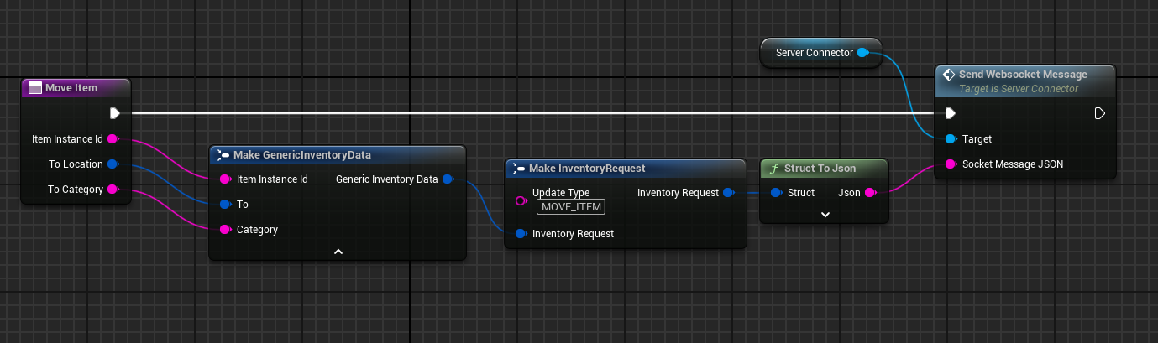Click the Category input pin on Make GenericInventoryData
This screenshot has height=343, width=1158.
pos(225,229)
